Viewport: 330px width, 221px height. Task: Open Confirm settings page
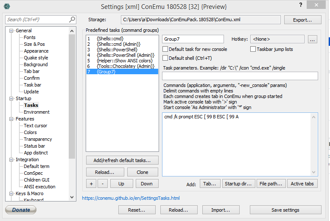click(31, 78)
